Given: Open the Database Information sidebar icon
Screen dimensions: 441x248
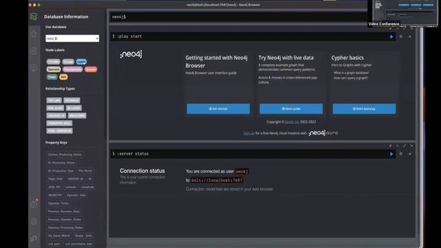Looking at the screenshot, I should coord(34,17).
